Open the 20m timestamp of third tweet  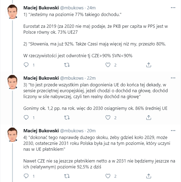91,130
